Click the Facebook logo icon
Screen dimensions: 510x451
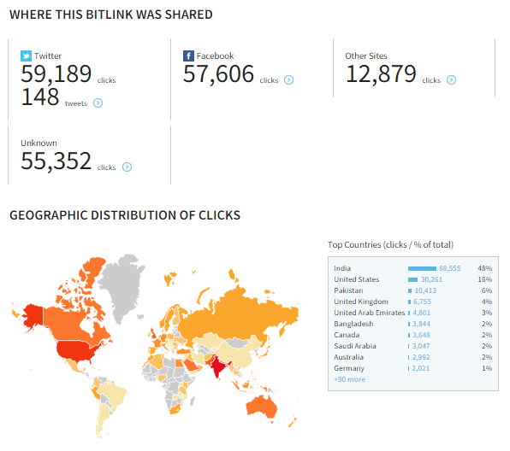tap(188, 56)
